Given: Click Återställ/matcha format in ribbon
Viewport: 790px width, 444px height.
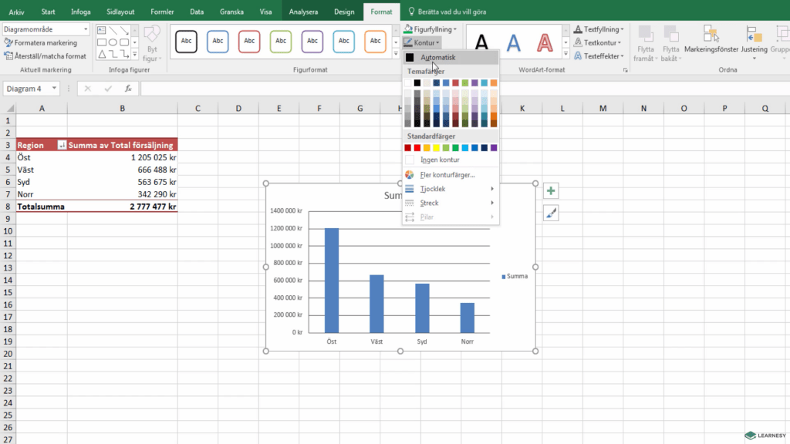Looking at the screenshot, I should (x=46, y=56).
